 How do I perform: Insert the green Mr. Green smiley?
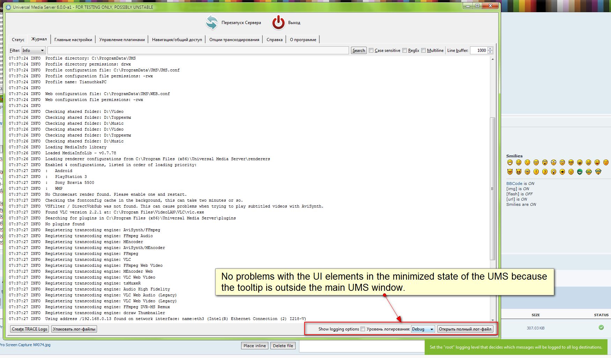580,172
